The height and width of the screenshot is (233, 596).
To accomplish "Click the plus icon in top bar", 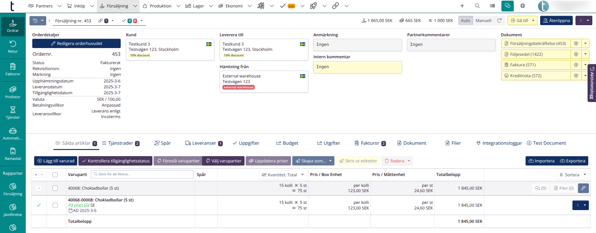I will (462, 6).
